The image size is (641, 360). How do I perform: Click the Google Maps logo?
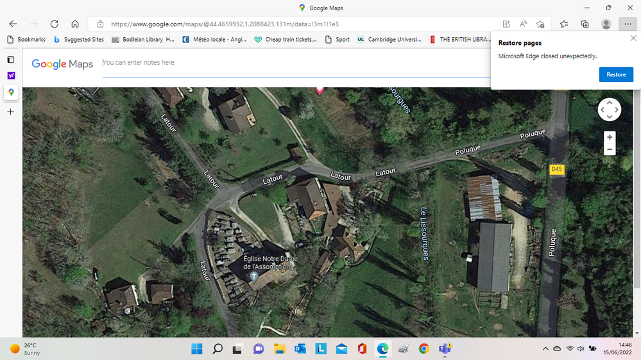pyautogui.click(x=62, y=64)
